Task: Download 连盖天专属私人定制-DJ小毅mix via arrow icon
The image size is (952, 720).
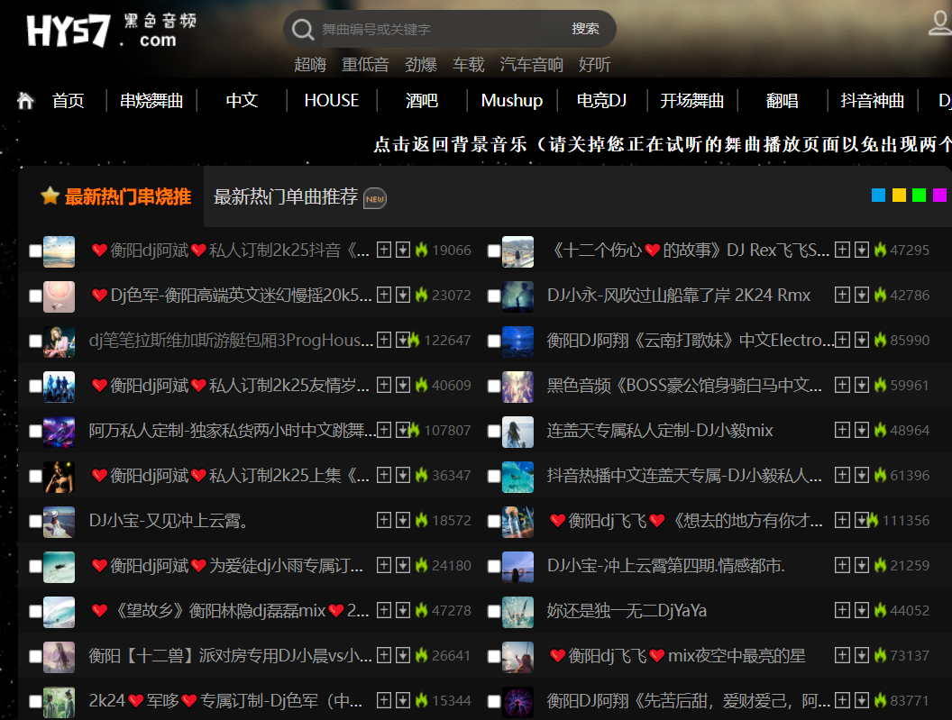Action: (861, 430)
